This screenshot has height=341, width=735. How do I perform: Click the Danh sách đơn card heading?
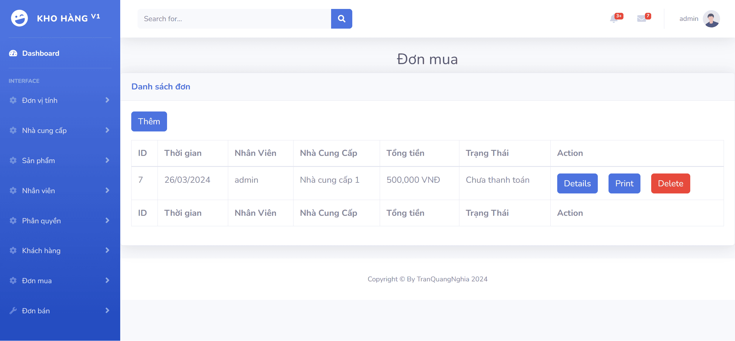point(161,86)
